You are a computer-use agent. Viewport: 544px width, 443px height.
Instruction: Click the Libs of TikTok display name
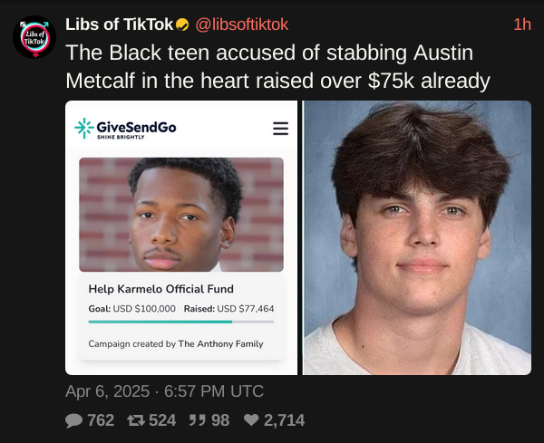pyautogui.click(x=119, y=24)
